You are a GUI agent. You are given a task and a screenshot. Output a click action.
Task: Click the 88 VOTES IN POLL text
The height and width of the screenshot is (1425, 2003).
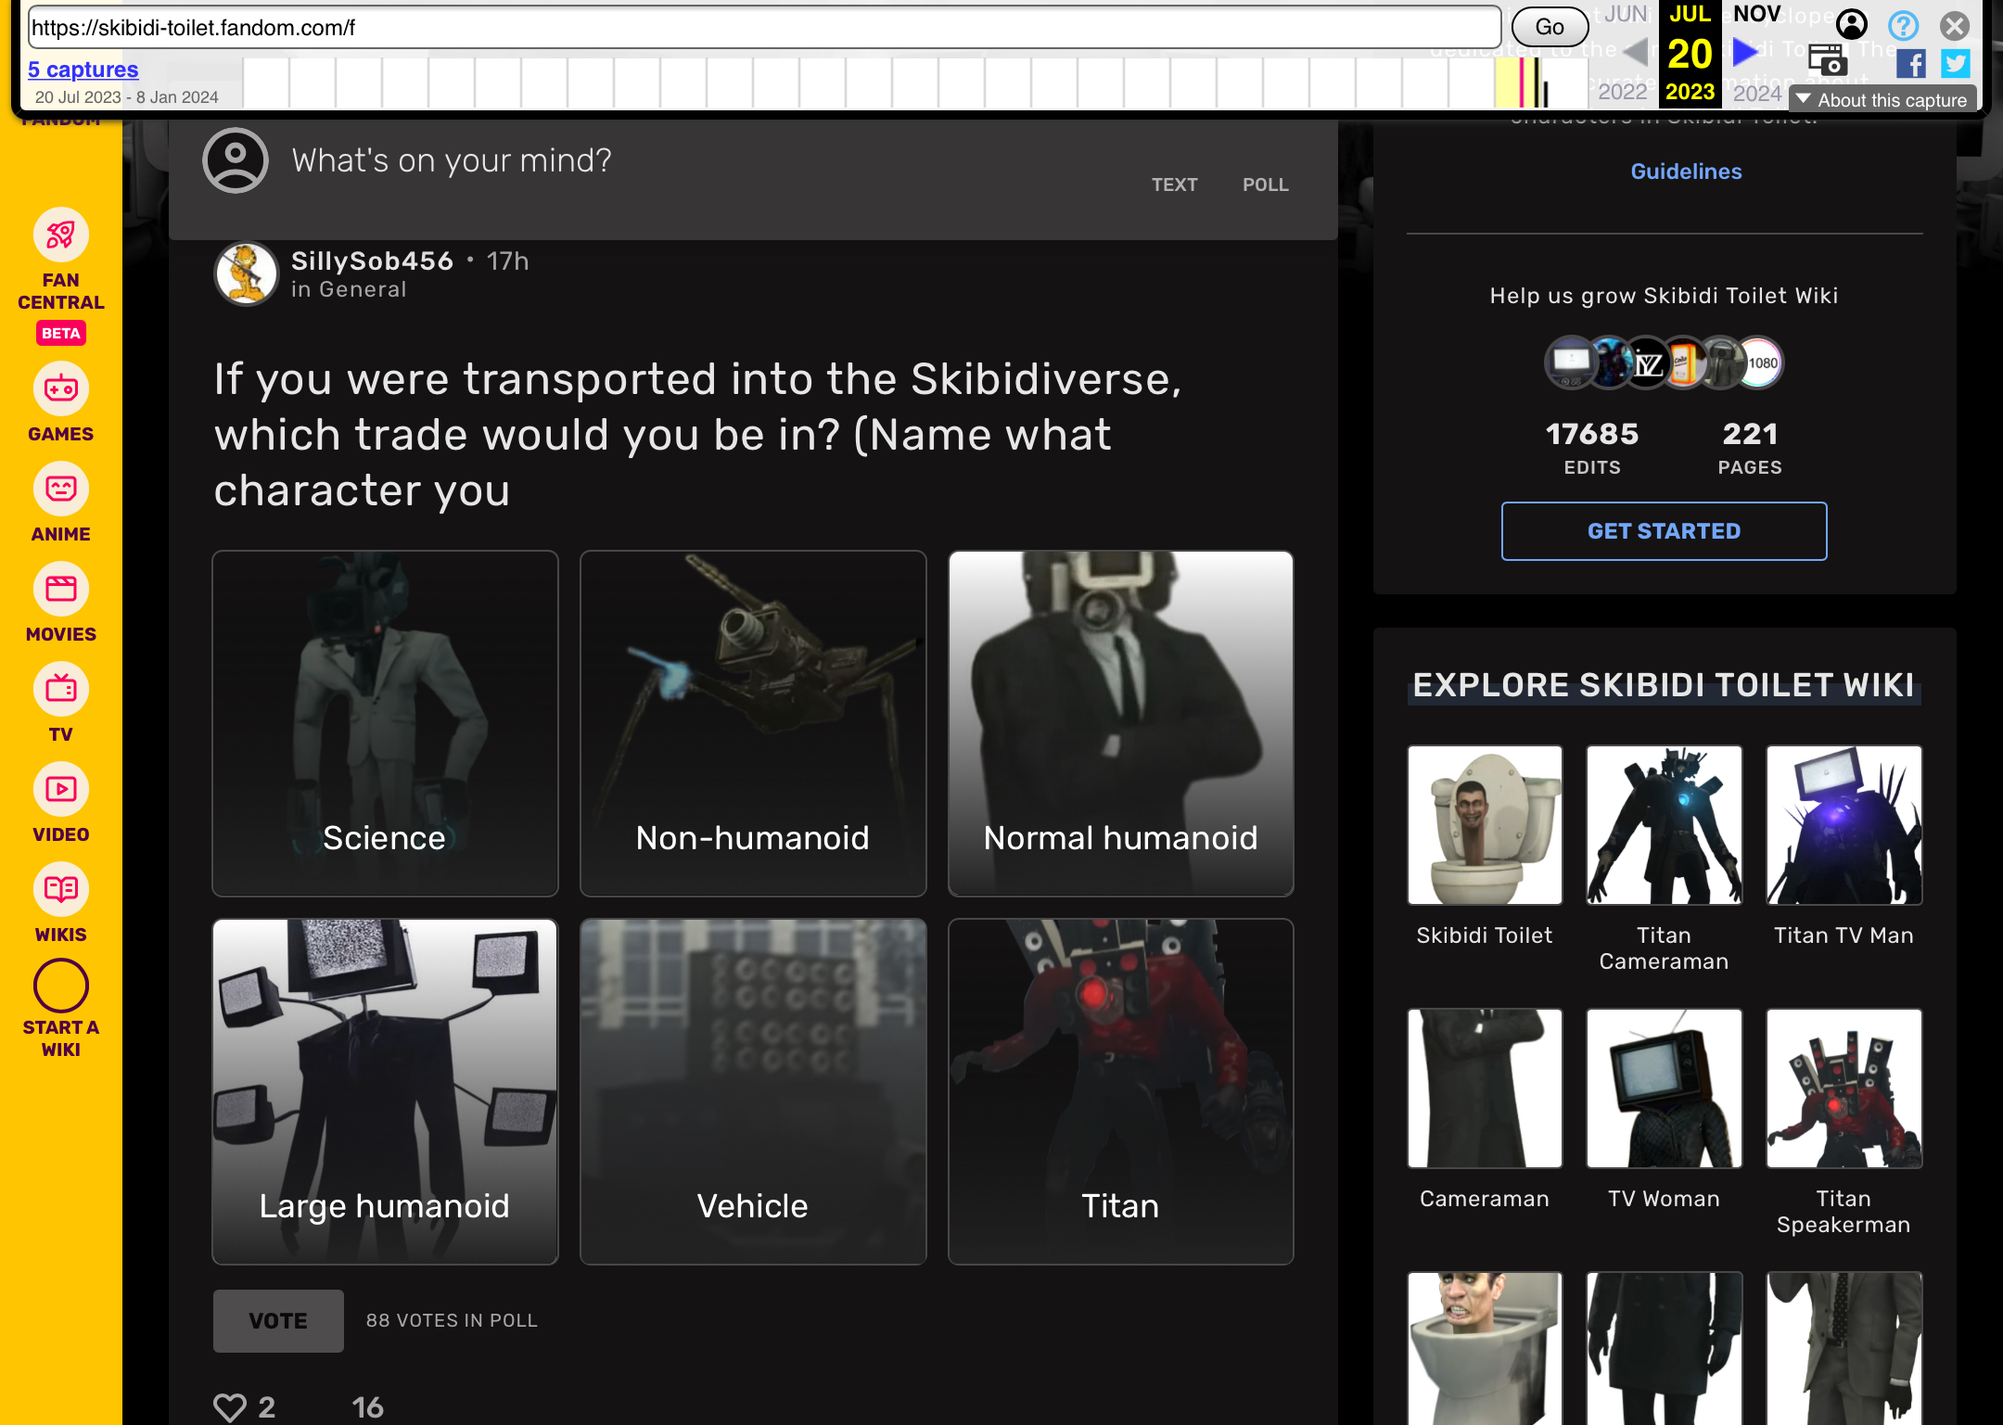pyautogui.click(x=452, y=1320)
